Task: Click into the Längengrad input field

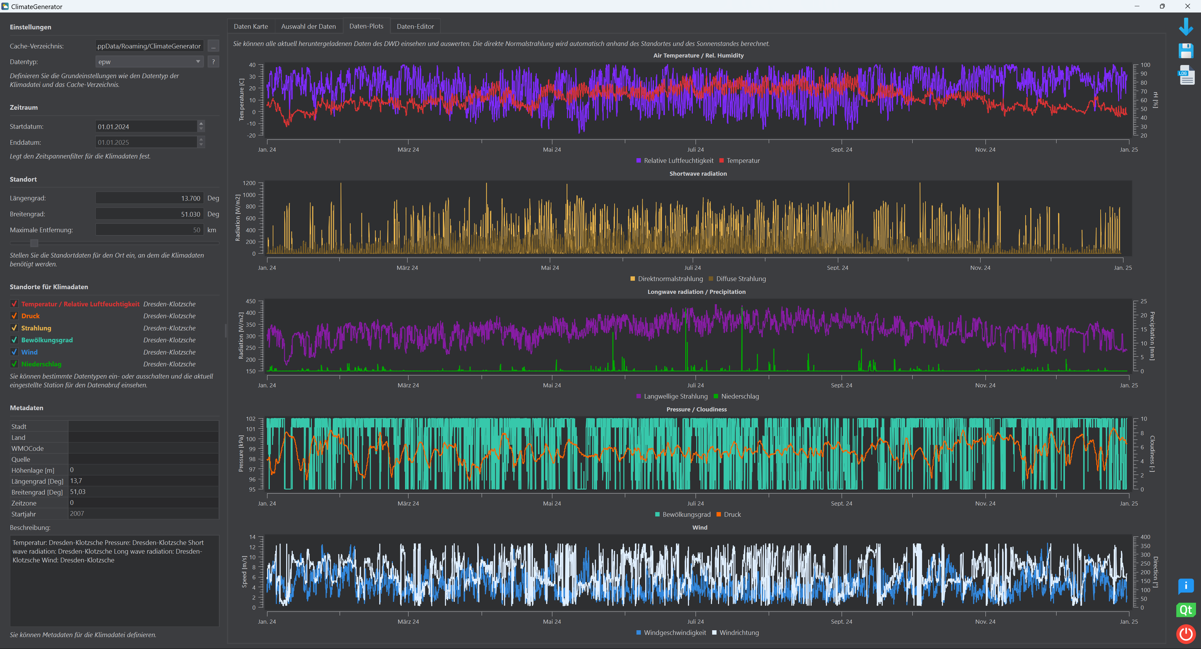Action: tap(149, 198)
